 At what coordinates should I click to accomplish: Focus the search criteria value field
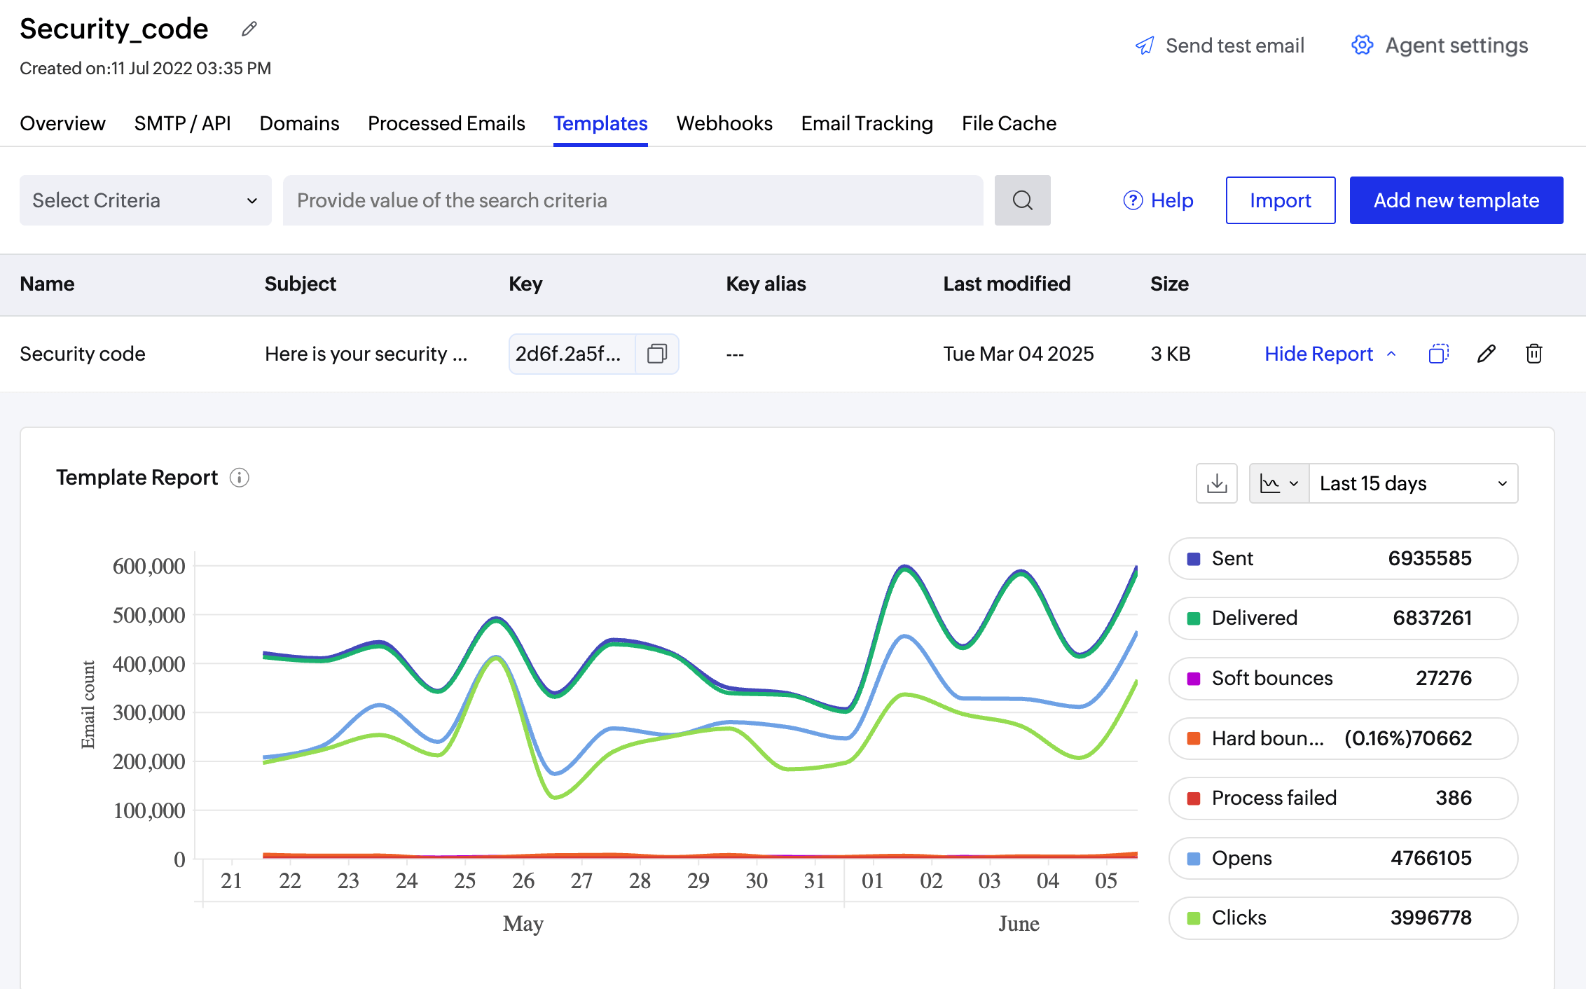(x=632, y=200)
